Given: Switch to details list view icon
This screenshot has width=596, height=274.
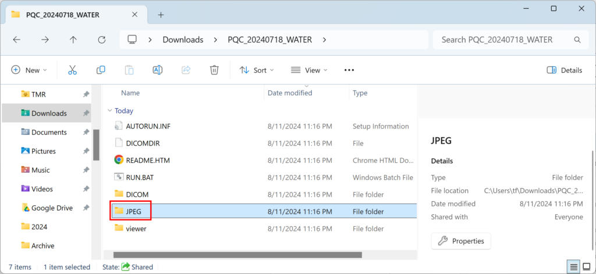Looking at the screenshot, I should [x=574, y=267].
